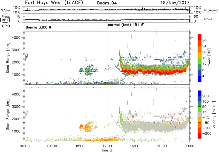Click the "1000" range tick in the velocity panel

[x=16, y=131]
